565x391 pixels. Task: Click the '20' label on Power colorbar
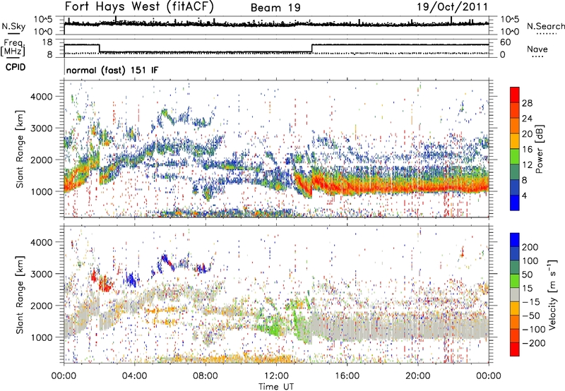(x=527, y=134)
